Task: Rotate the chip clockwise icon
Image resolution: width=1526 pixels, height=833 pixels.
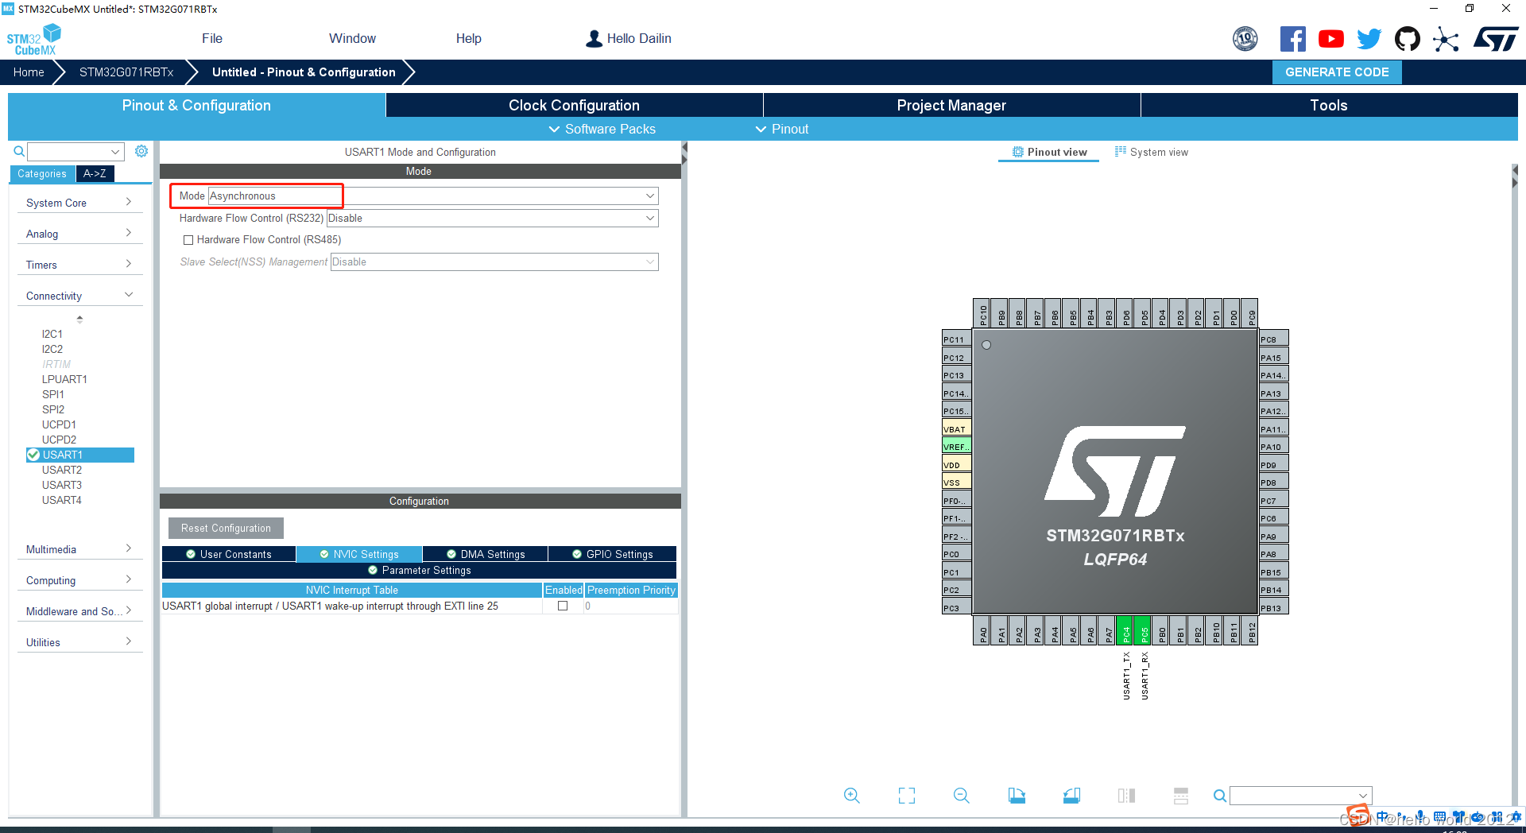Action: [x=1017, y=796]
